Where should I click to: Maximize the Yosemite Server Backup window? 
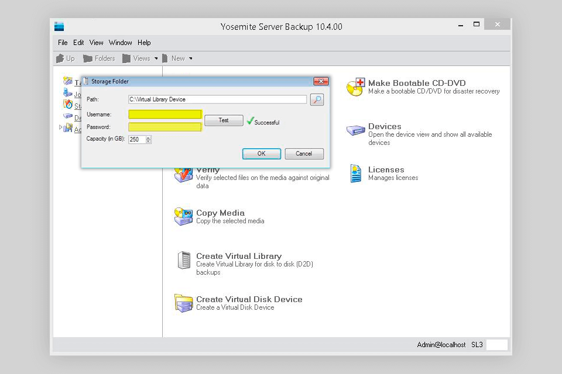coord(477,25)
